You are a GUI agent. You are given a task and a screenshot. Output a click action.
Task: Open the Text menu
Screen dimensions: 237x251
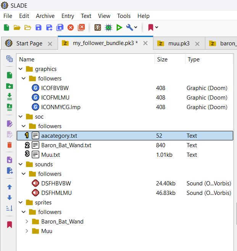coord(86,16)
